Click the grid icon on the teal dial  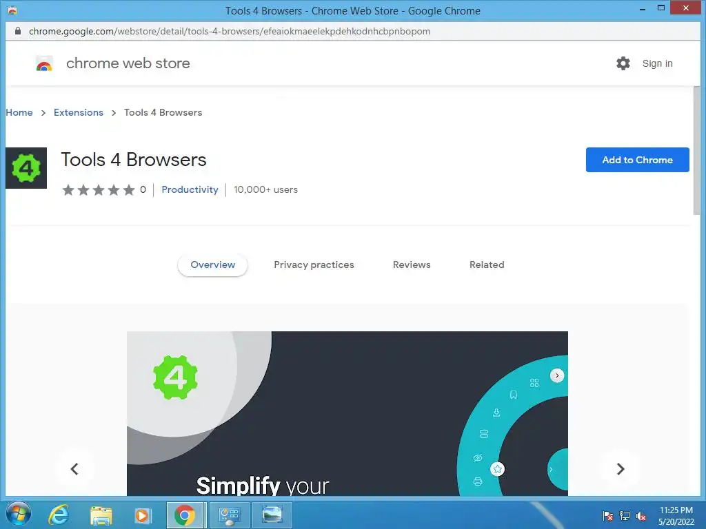coord(534,383)
